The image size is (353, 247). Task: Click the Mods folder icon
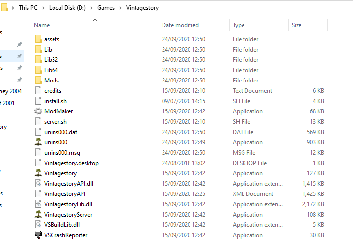point(39,81)
